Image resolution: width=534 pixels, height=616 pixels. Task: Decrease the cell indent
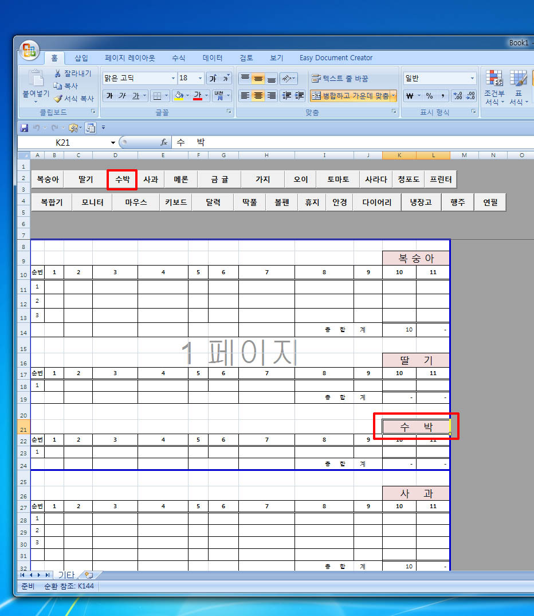click(287, 95)
